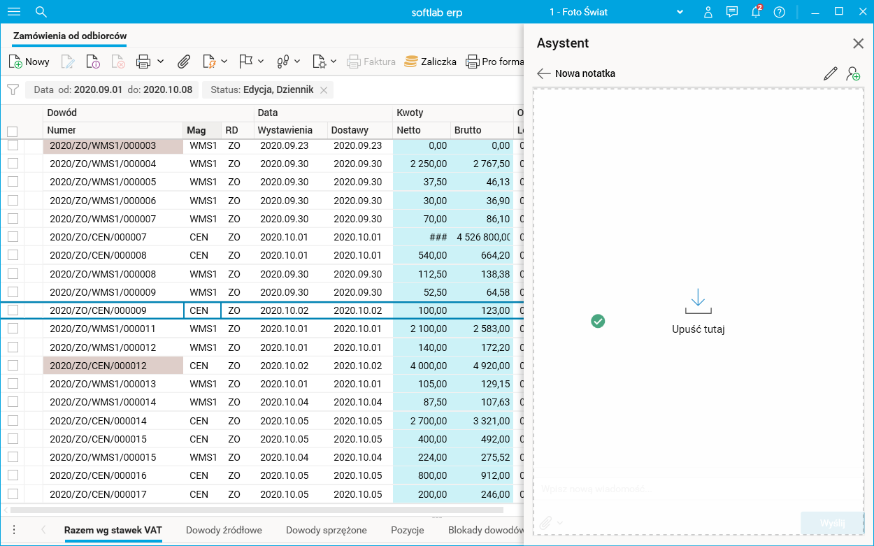The height and width of the screenshot is (546, 874).
Task: Open the company selector 1 - Foto Świat dropdown
Action: [x=679, y=12]
